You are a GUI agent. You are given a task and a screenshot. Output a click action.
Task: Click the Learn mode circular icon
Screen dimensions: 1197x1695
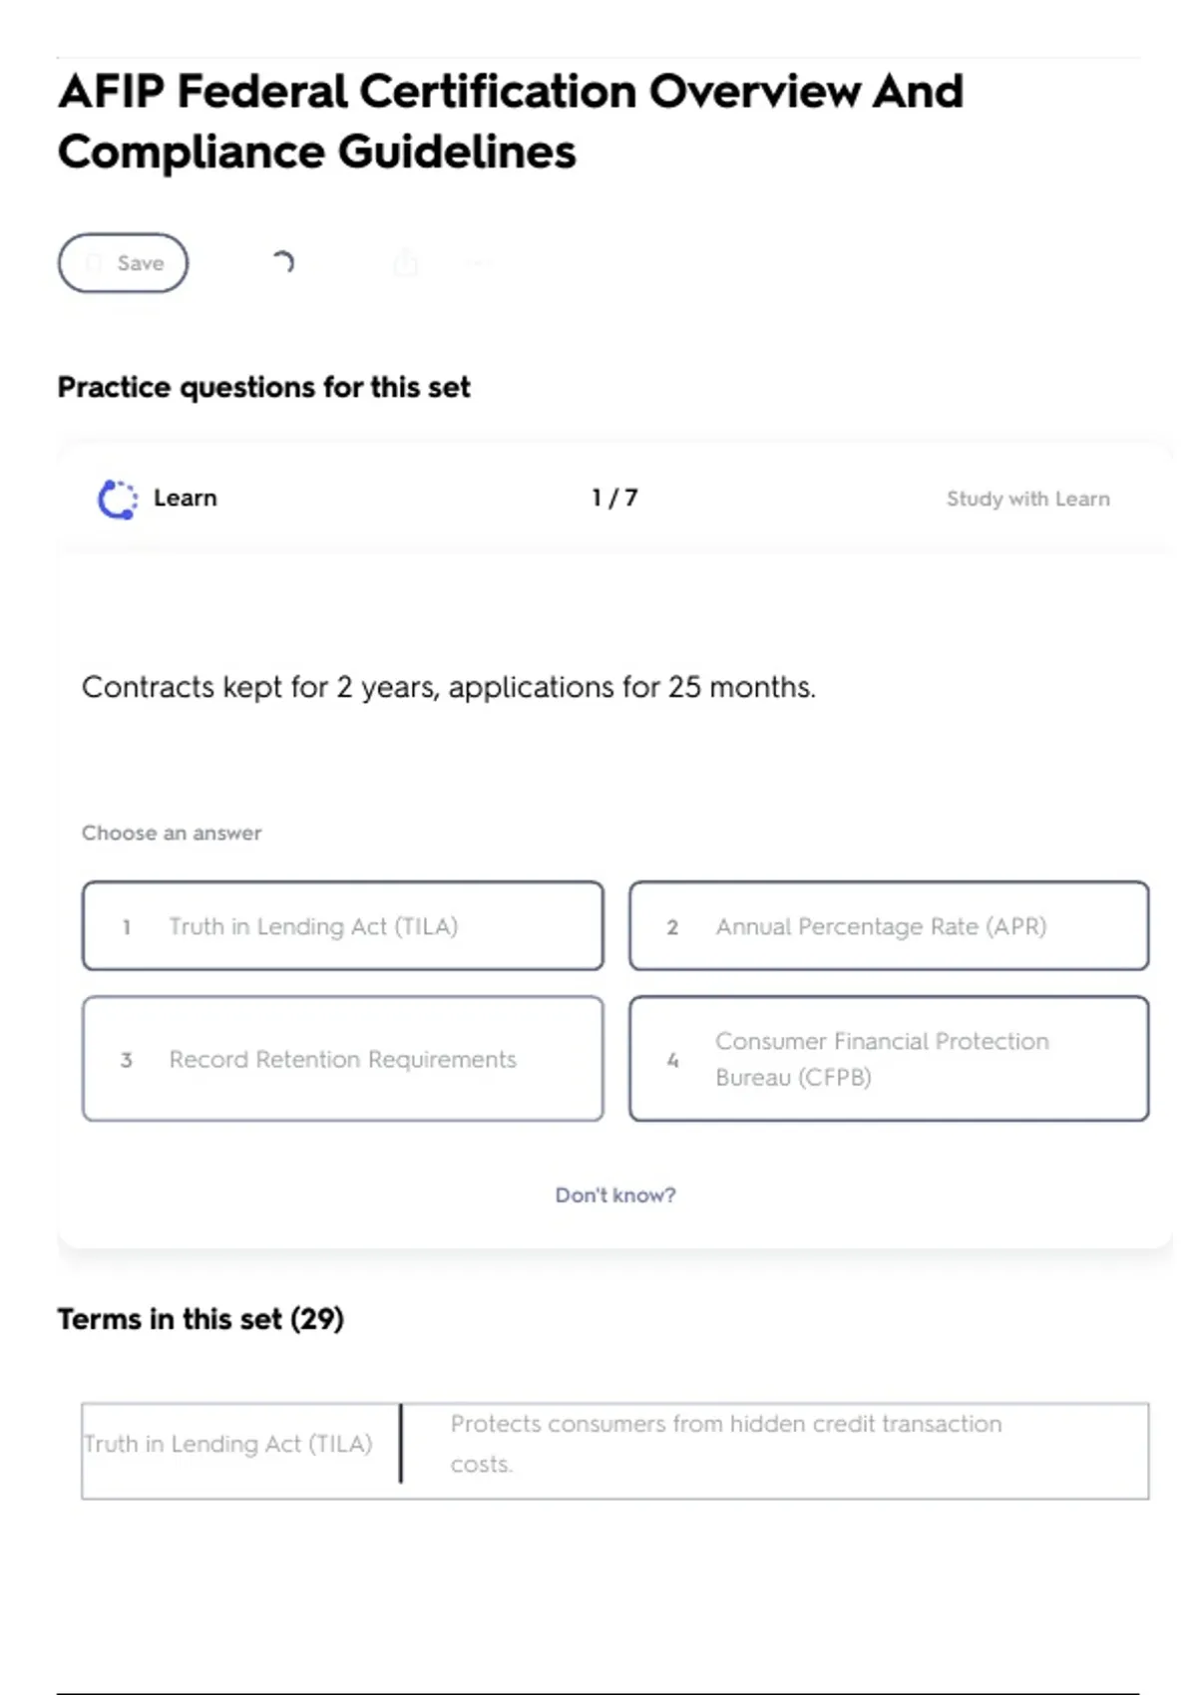118,499
